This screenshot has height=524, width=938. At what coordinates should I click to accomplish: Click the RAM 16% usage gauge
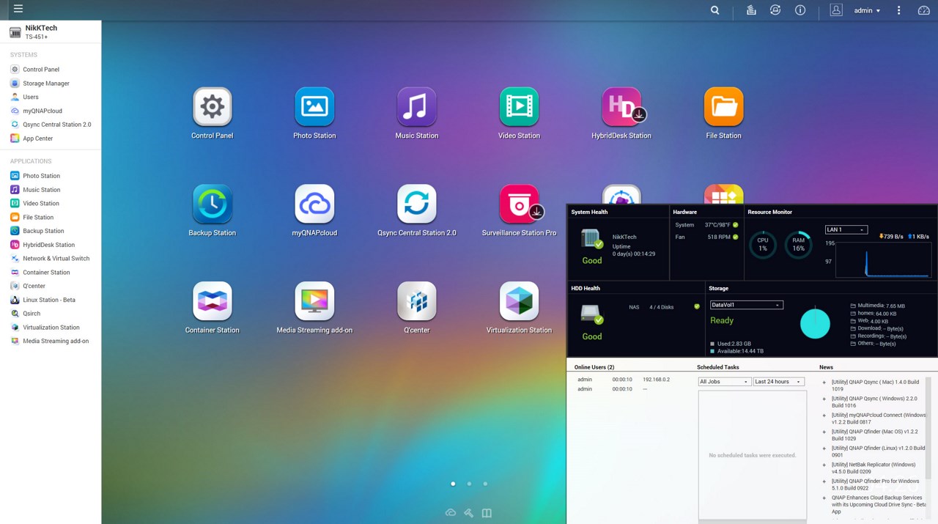click(x=799, y=245)
